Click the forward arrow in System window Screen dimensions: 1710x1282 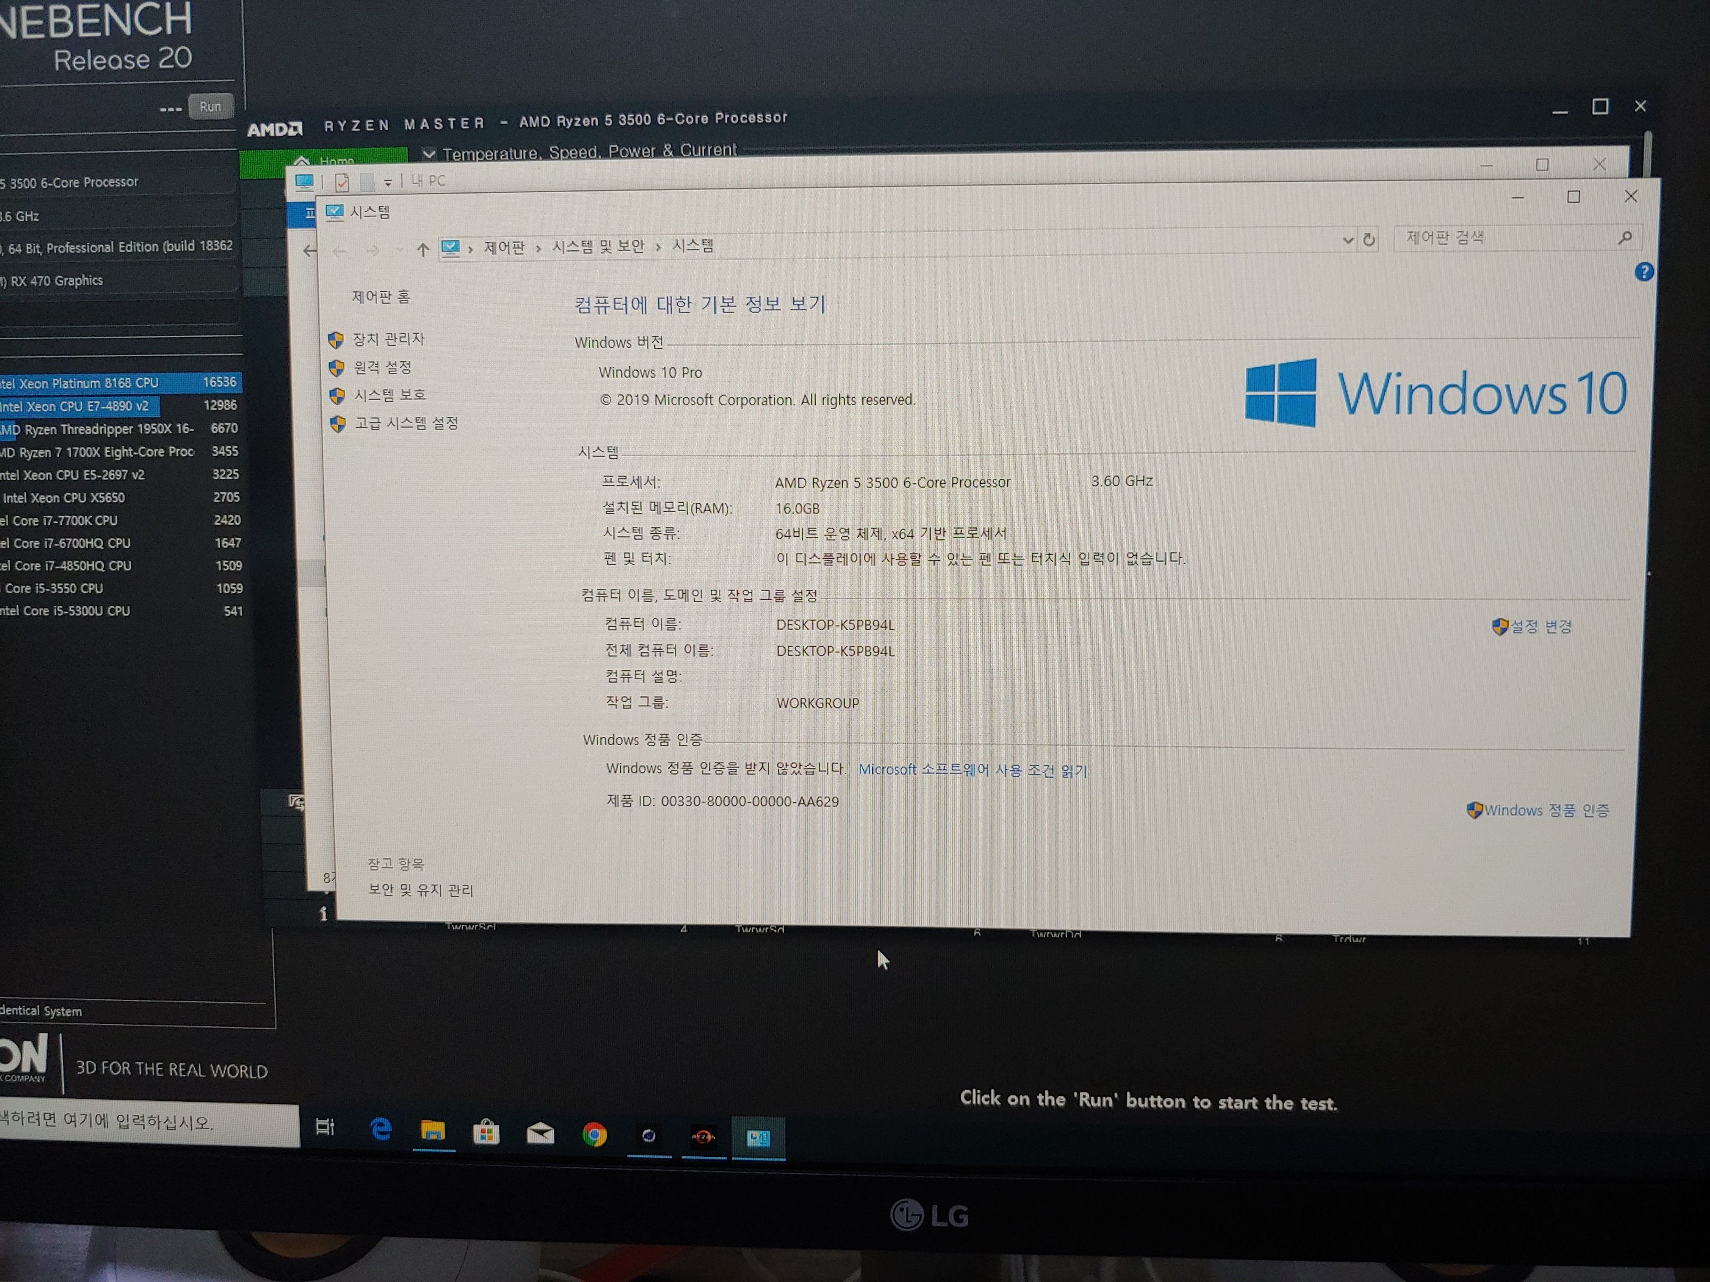[x=374, y=250]
